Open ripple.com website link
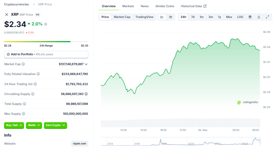 79,143
